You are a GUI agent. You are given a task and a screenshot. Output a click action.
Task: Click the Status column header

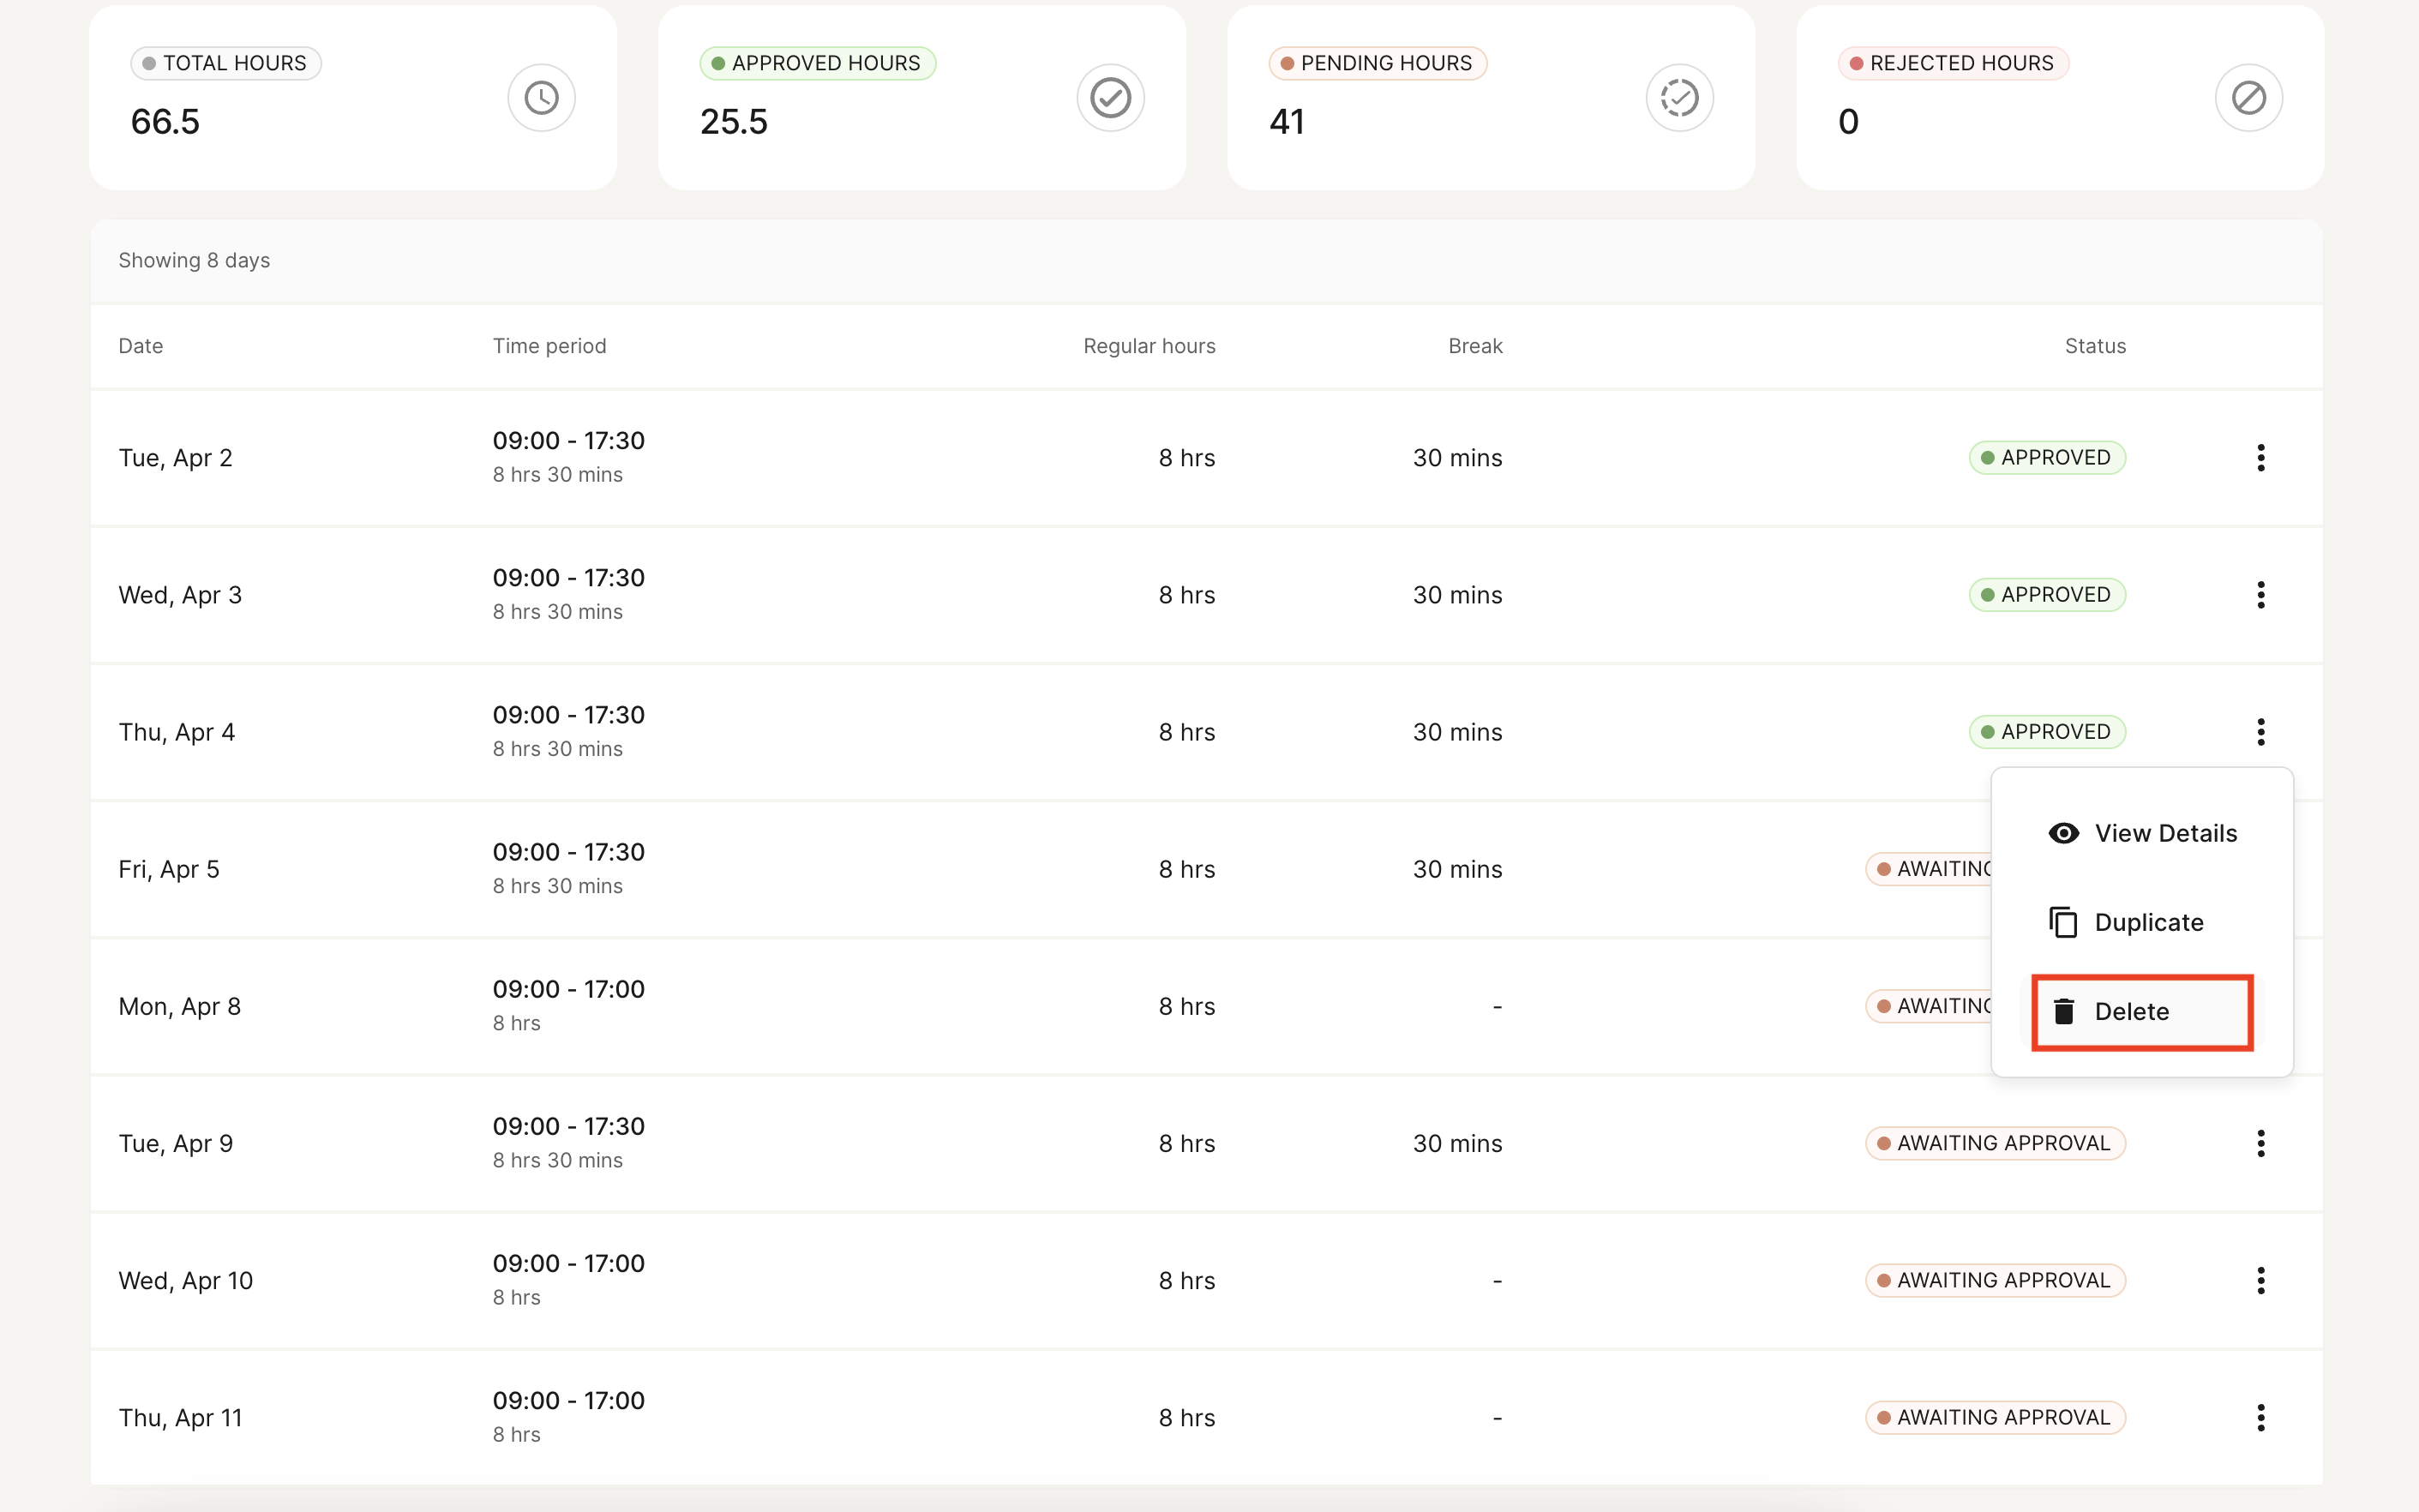pyautogui.click(x=2094, y=346)
